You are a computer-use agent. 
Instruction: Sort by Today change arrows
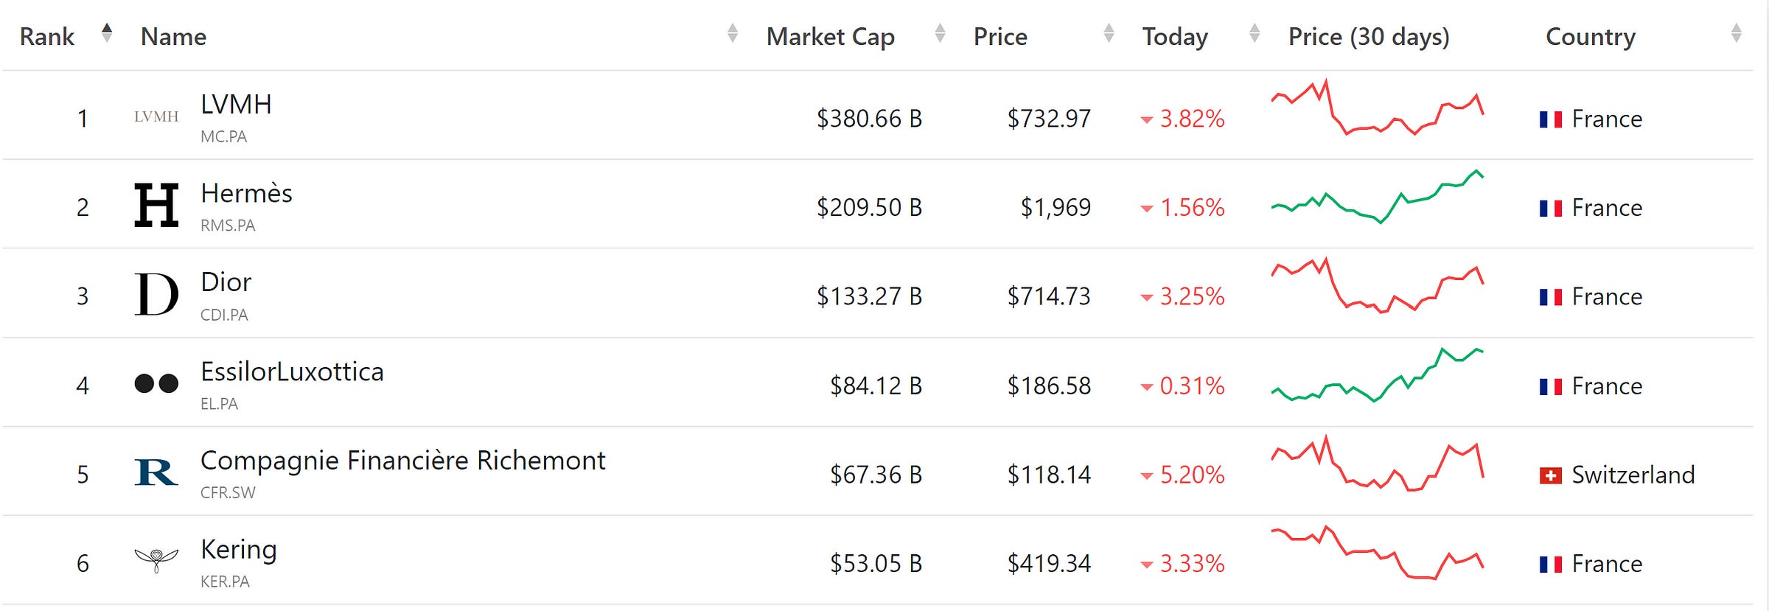point(1255,33)
